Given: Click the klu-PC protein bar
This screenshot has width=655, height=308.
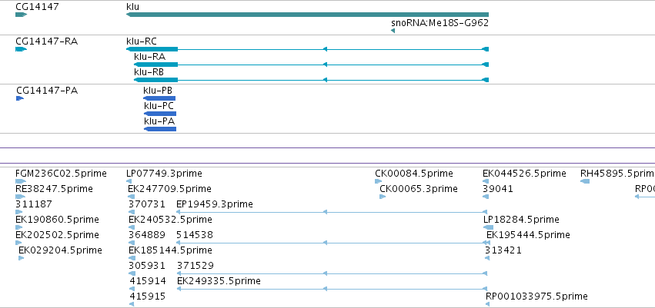Looking at the screenshot, I should (x=160, y=114).
